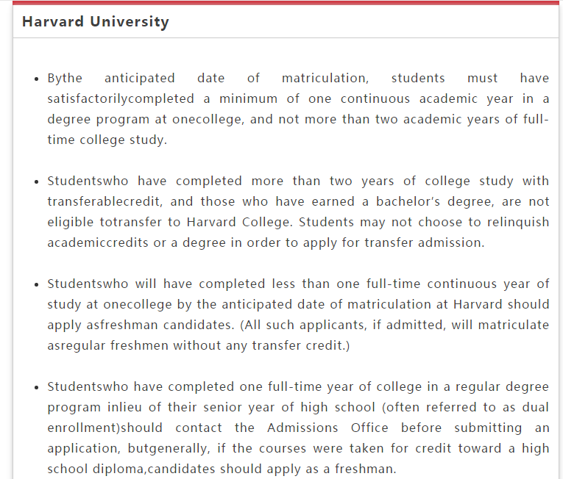This screenshot has width=563, height=479.
Task: Click the "Harvard University" heading
Action: click(96, 22)
